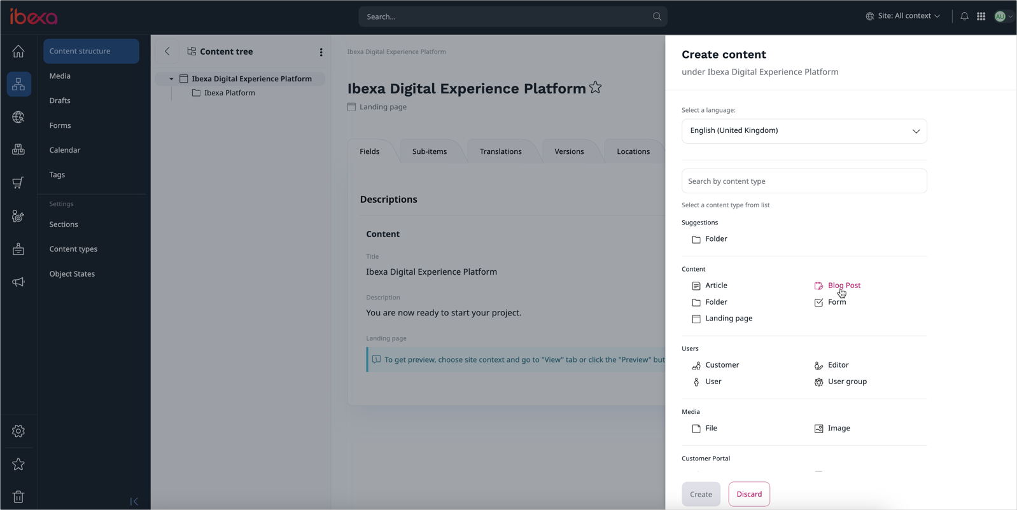The width and height of the screenshot is (1017, 510).
Task: Open Admin settings gear icon
Action: click(18, 431)
